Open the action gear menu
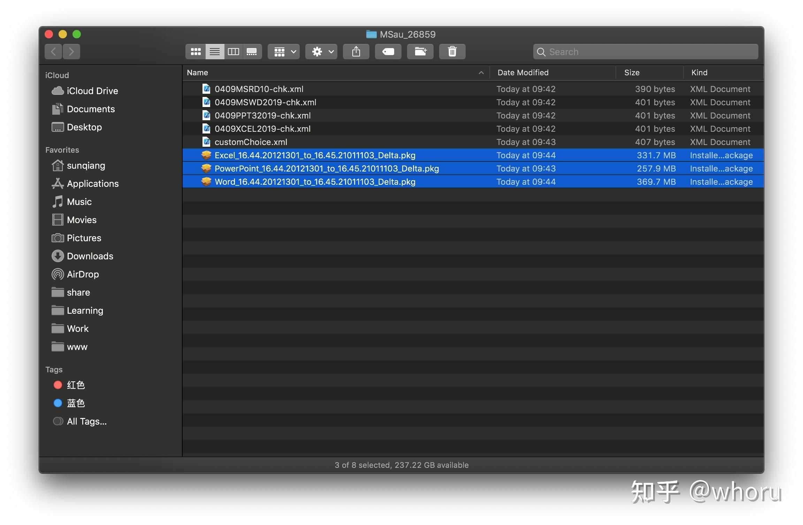This screenshot has width=803, height=525. point(321,52)
